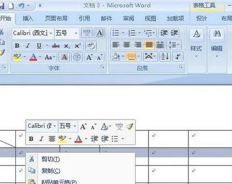Apply red font color in mini toolbar
232x184 pixels.
point(78,139)
